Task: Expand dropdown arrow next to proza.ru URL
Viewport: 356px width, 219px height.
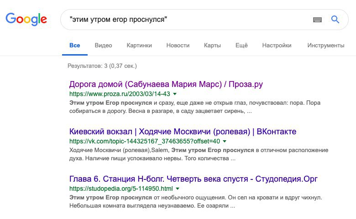Action: click(175, 94)
